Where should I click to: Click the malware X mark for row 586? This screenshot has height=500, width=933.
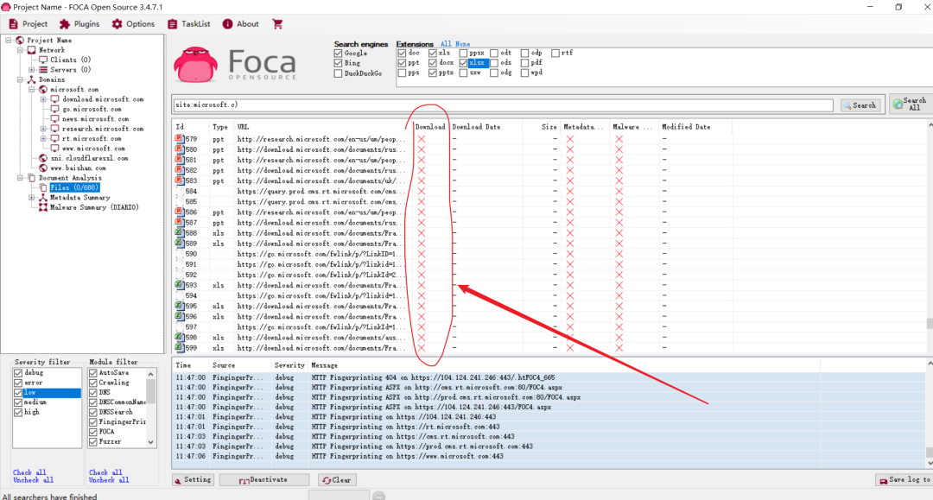(x=619, y=212)
